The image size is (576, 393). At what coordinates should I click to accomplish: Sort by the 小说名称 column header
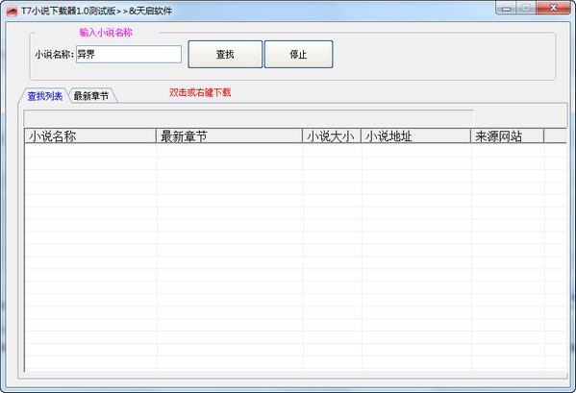90,136
